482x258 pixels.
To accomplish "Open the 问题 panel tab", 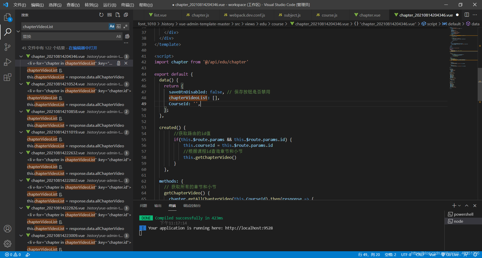I will [x=143, y=206].
